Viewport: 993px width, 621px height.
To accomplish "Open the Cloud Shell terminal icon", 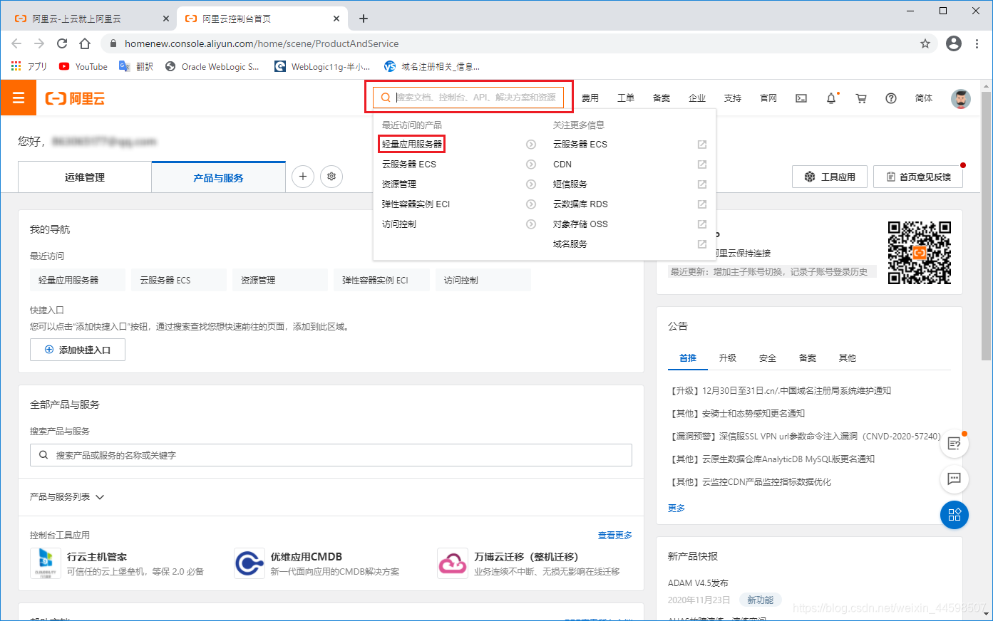I will click(801, 98).
